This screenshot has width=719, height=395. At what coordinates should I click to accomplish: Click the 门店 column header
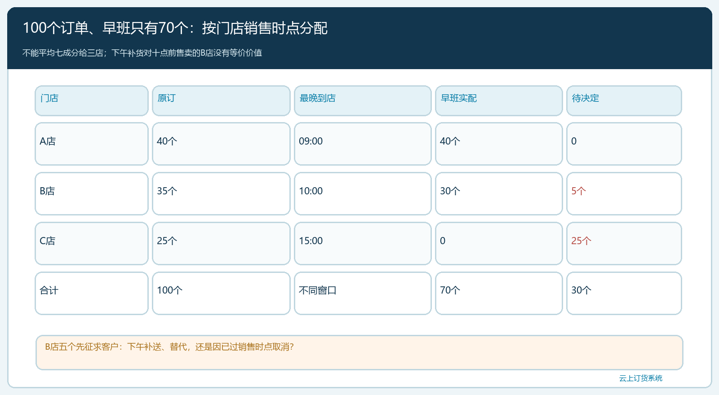92,101
